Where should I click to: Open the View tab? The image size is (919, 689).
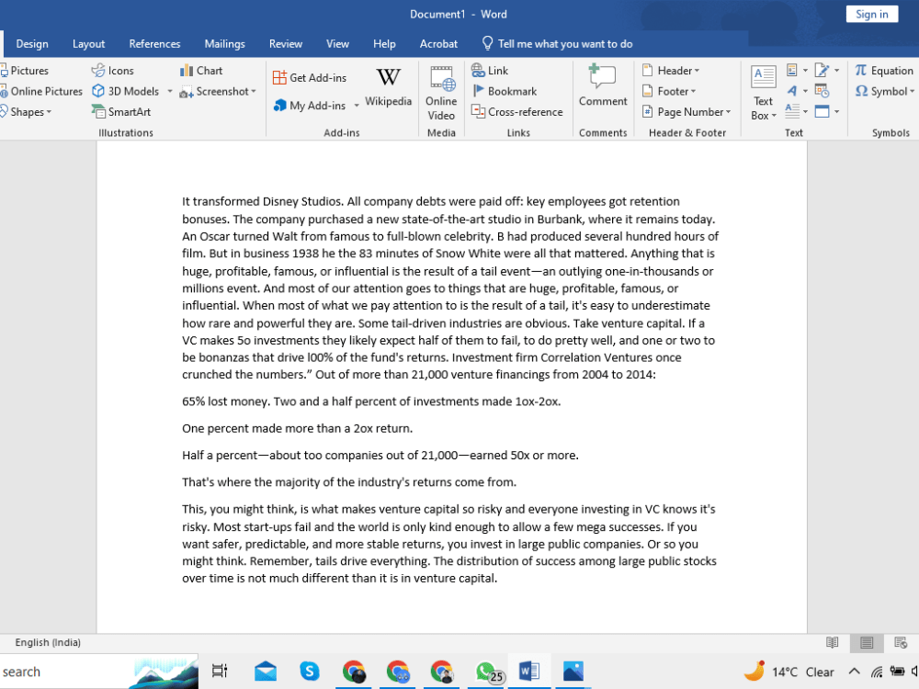[x=337, y=44]
